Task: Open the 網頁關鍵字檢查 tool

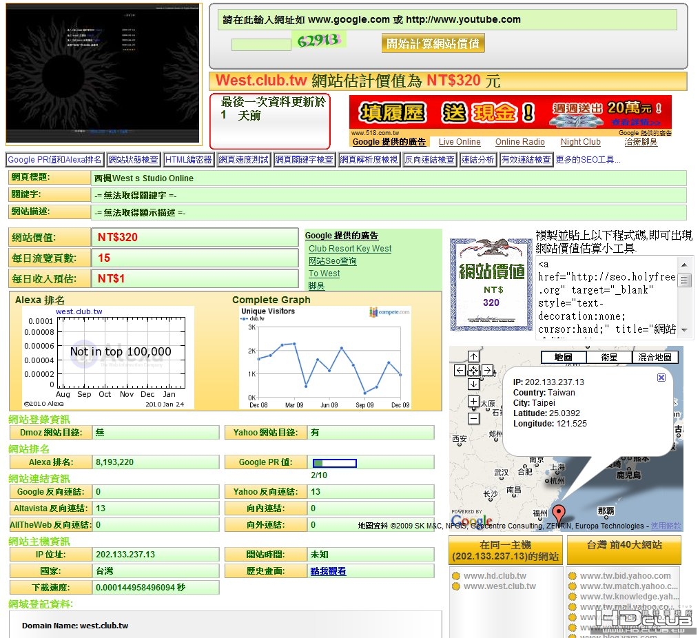Action: tap(304, 159)
